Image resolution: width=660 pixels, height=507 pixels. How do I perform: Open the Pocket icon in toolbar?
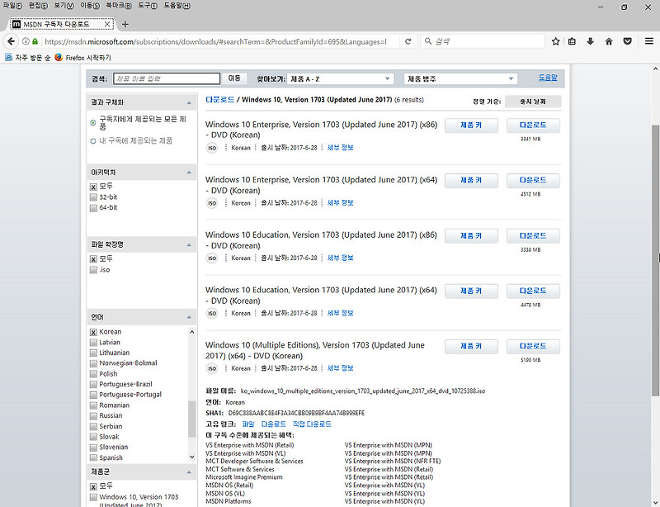(627, 41)
